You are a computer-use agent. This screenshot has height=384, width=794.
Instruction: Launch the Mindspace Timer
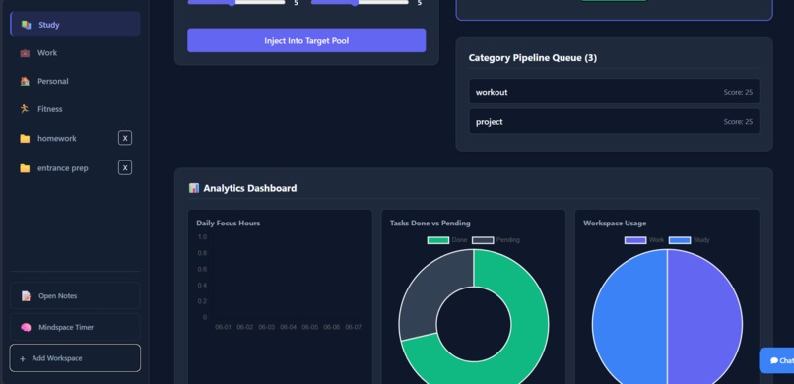(75, 327)
